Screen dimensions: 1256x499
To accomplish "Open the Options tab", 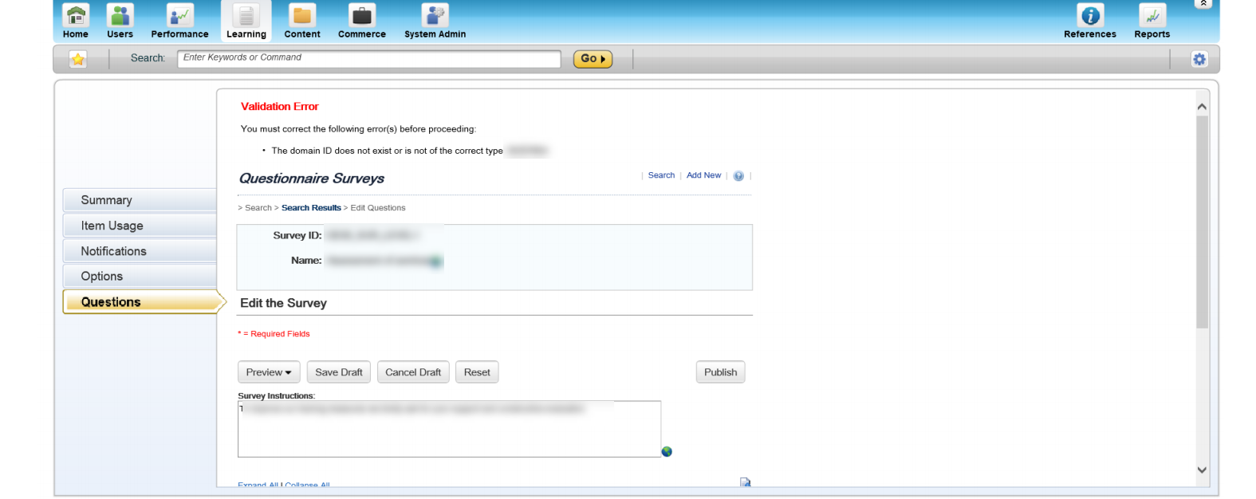I will click(140, 277).
